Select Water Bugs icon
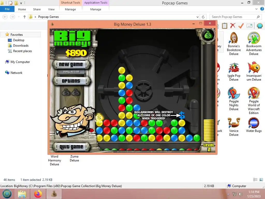Image resolution: width=265 pixels, height=199 pixels. click(254, 125)
